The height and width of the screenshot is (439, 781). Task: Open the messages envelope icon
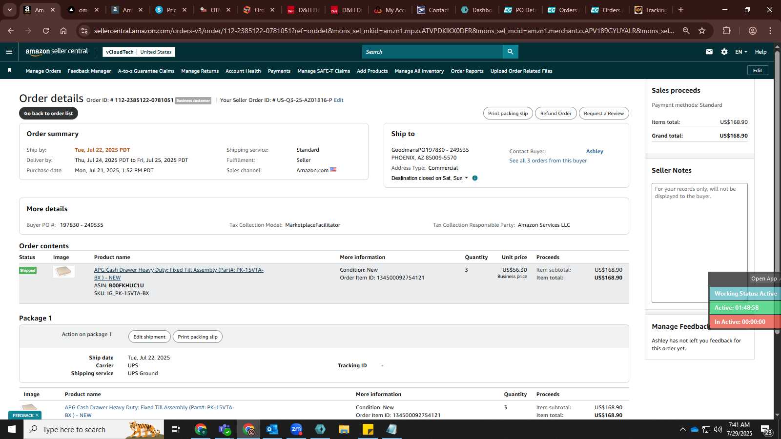(709, 52)
